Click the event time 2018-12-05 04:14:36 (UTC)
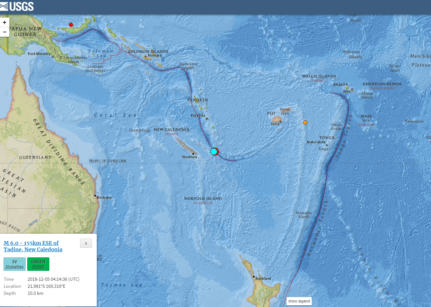 click(x=54, y=279)
